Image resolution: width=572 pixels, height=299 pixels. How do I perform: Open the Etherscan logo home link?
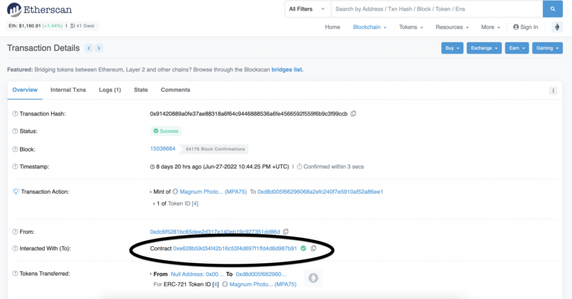pos(40,10)
